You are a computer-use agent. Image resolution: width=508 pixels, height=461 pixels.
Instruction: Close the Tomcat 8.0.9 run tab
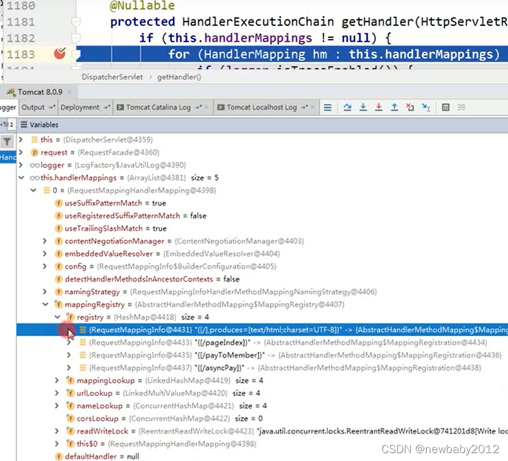[x=69, y=92]
